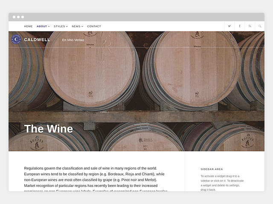Go to the Home menu item
This screenshot has height=204, width=273.
point(28,26)
